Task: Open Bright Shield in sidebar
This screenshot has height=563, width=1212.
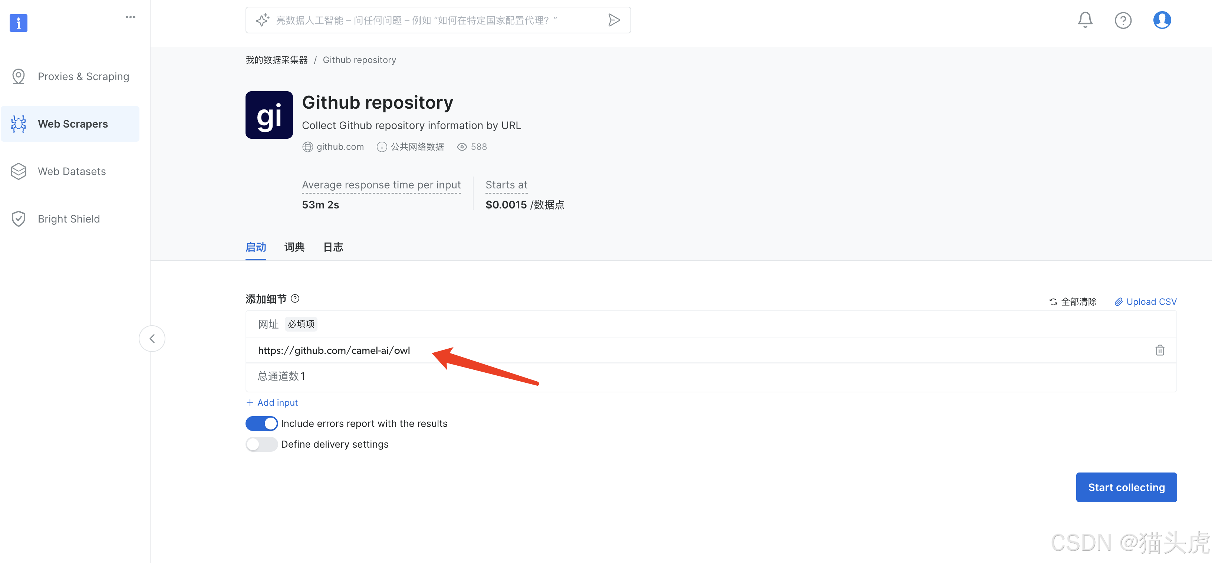Action: pyautogui.click(x=70, y=219)
